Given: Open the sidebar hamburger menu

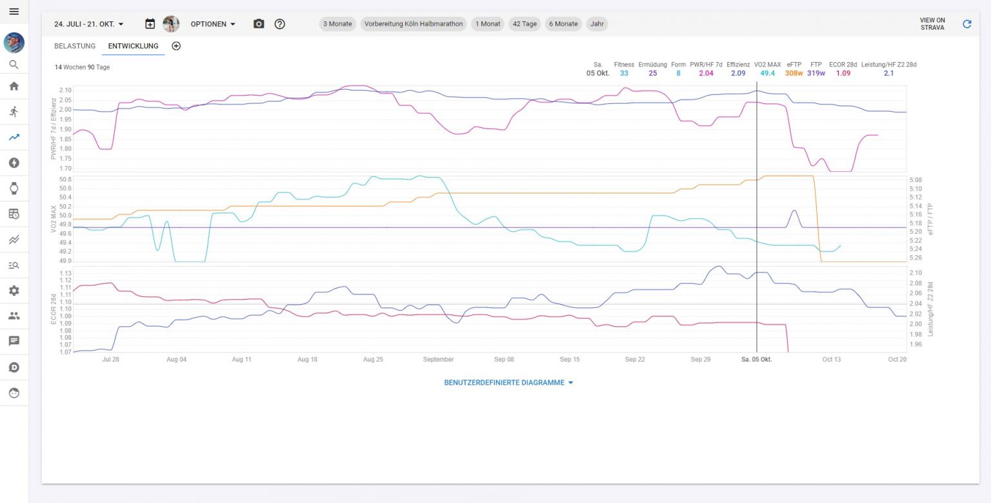Looking at the screenshot, I should [x=14, y=11].
